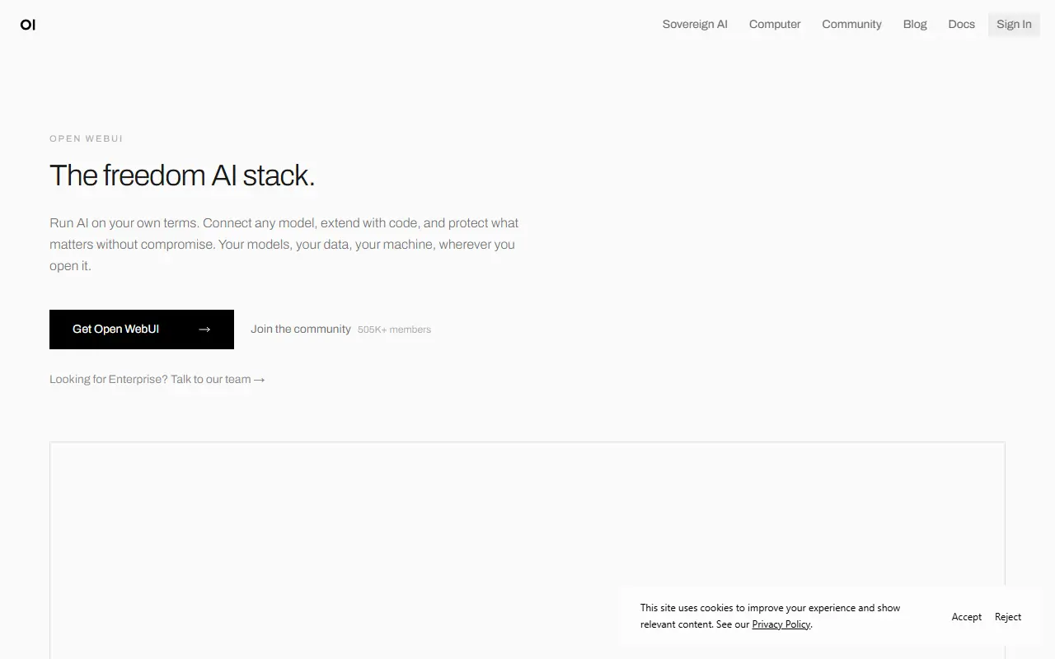
Task: Accept the cookie notice
Action: tap(966, 617)
